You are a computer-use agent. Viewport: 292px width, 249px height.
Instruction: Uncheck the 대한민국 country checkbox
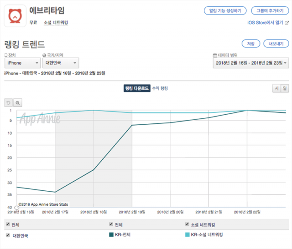coord(7,235)
